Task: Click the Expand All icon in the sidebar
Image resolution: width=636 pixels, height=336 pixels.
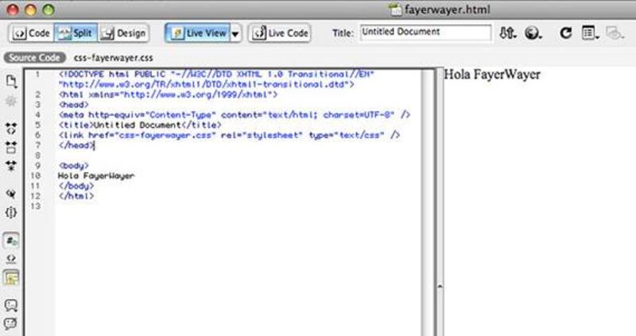Action: click(x=11, y=165)
